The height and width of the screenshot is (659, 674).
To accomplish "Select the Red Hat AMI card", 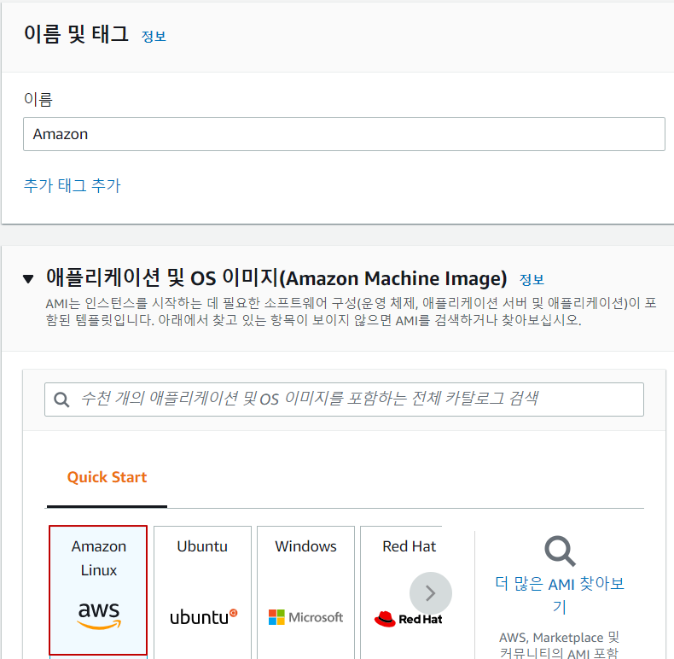I will 401,592.
